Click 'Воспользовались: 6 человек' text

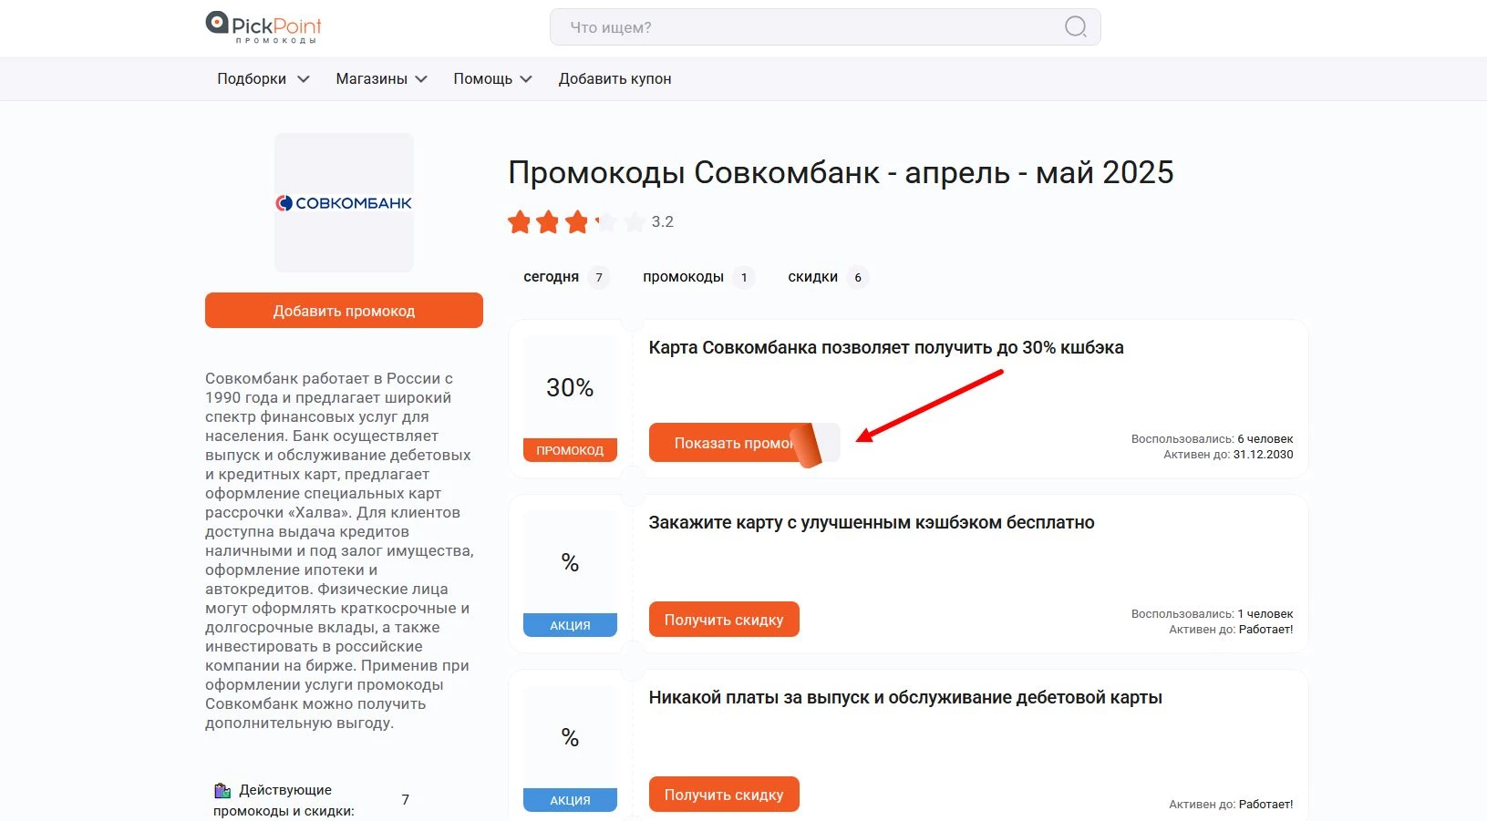coord(1213,439)
